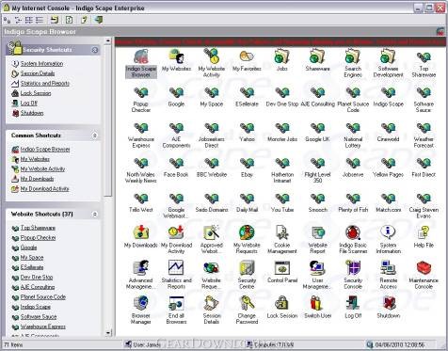The image size is (448, 351).
Task: Click the first toolbar view icon
Action: point(8,20)
